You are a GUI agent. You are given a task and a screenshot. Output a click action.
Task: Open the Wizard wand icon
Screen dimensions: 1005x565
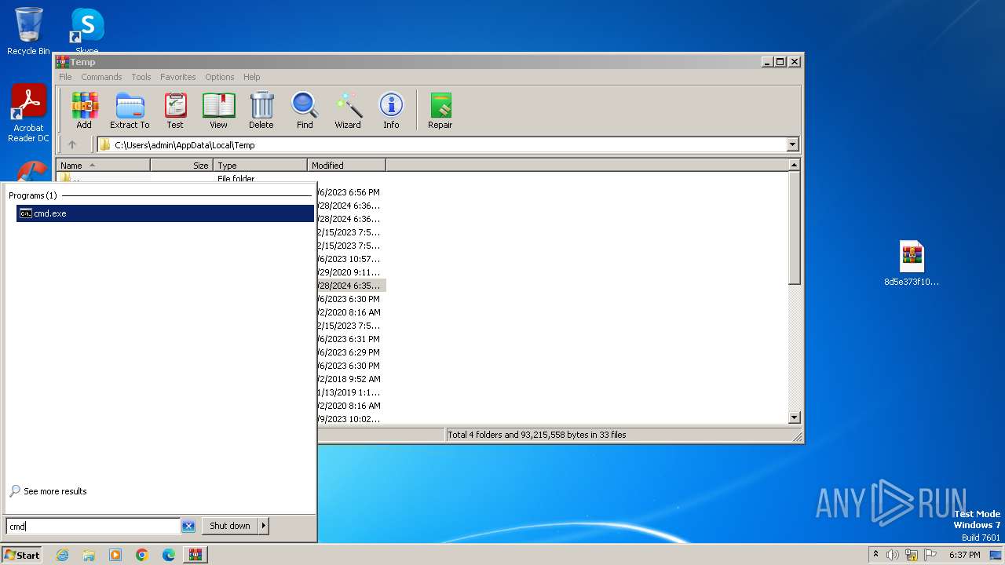348,110
